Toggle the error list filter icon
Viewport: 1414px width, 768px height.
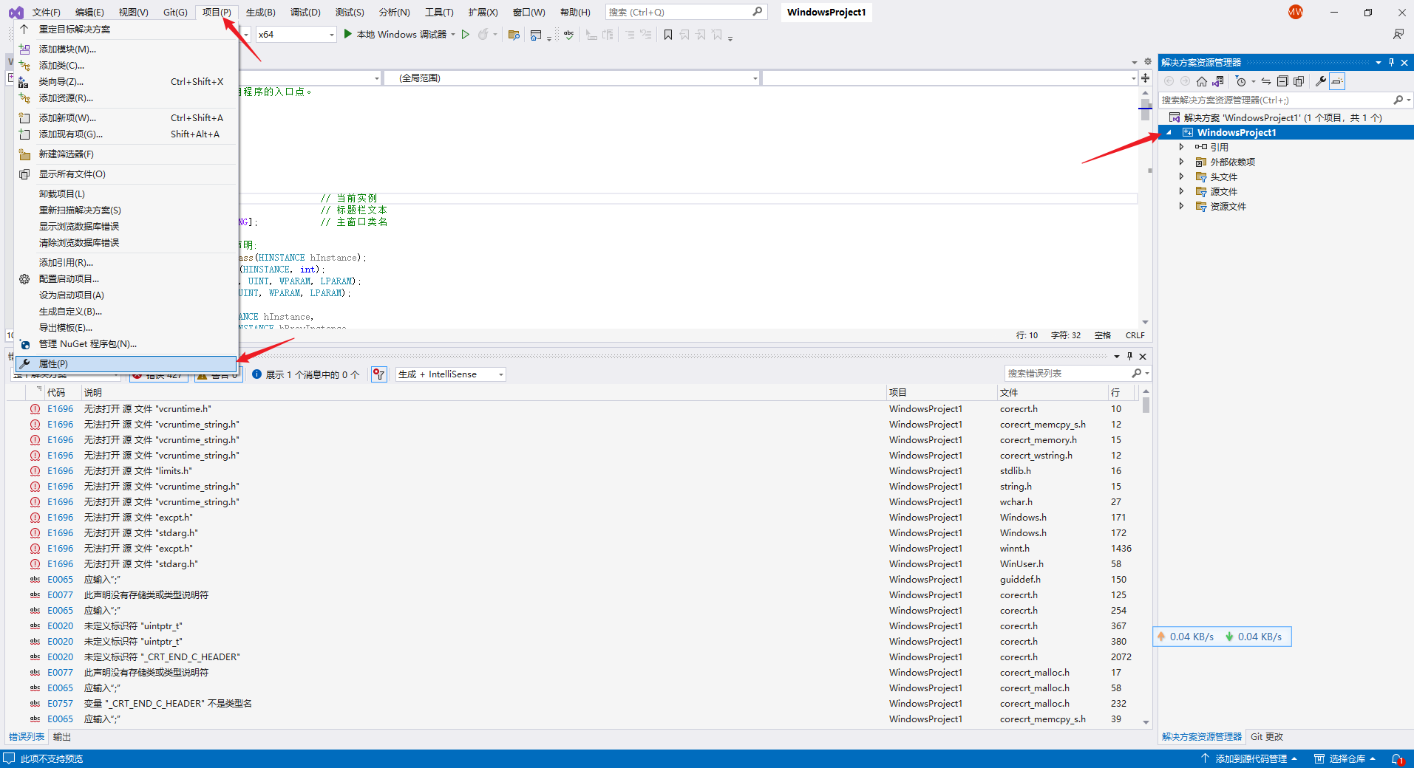click(379, 374)
